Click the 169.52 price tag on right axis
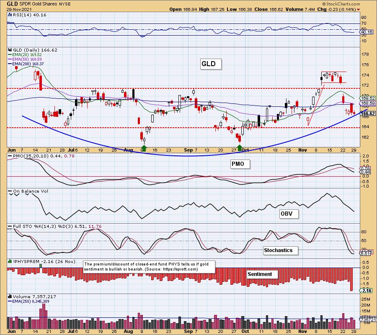Screen dimensions: 377x335 (368, 98)
